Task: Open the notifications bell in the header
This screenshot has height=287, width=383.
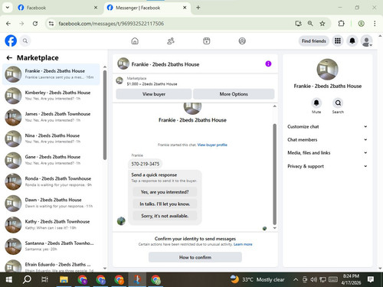Action: [352, 41]
